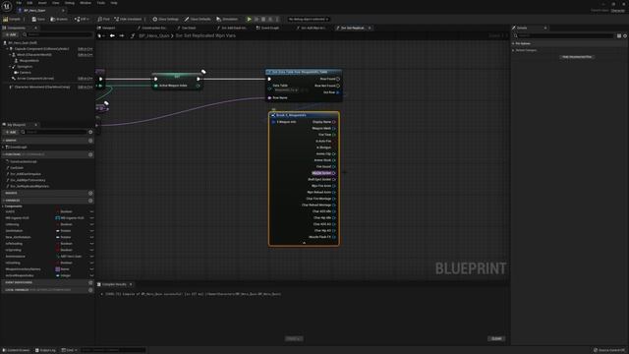Image resolution: width=629 pixels, height=354 pixels.
Task: Close the Set Replicated function tab
Action: click(370, 28)
